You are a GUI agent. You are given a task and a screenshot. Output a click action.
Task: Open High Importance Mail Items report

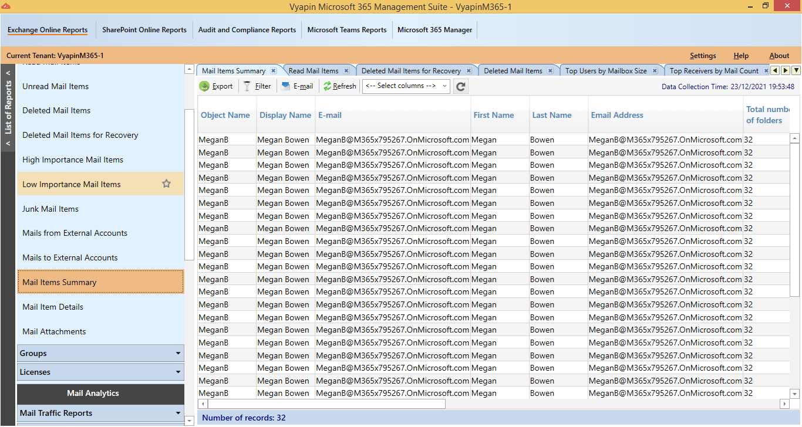click(x=100, y=160)
